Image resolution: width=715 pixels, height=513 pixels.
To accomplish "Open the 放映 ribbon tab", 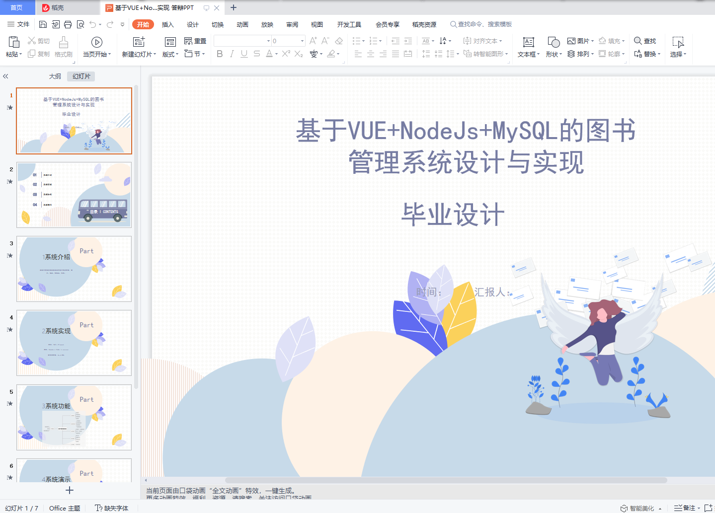I will coord(267,24).
